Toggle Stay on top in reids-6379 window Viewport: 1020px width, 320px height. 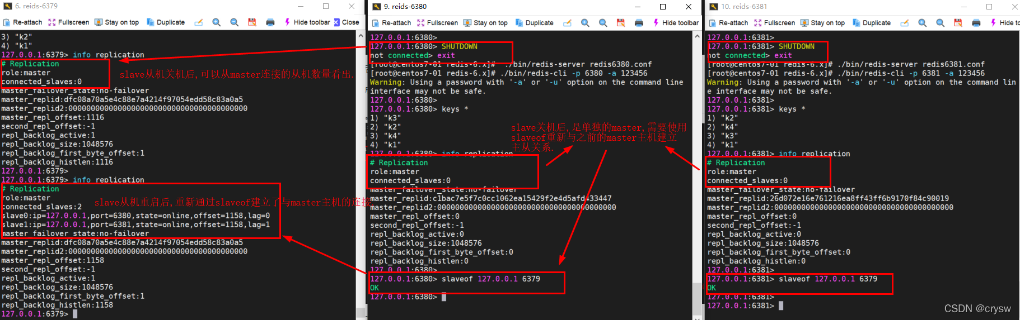click(x=116, y=22)
